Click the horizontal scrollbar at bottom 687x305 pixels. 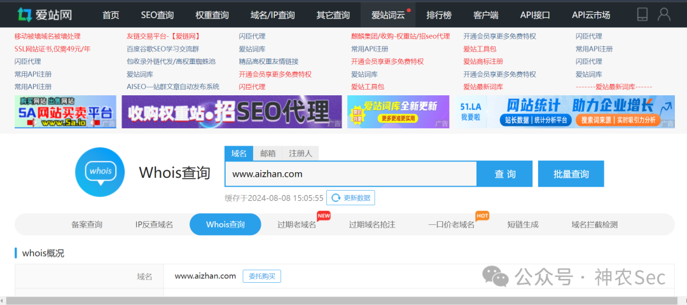coord(342,301)
